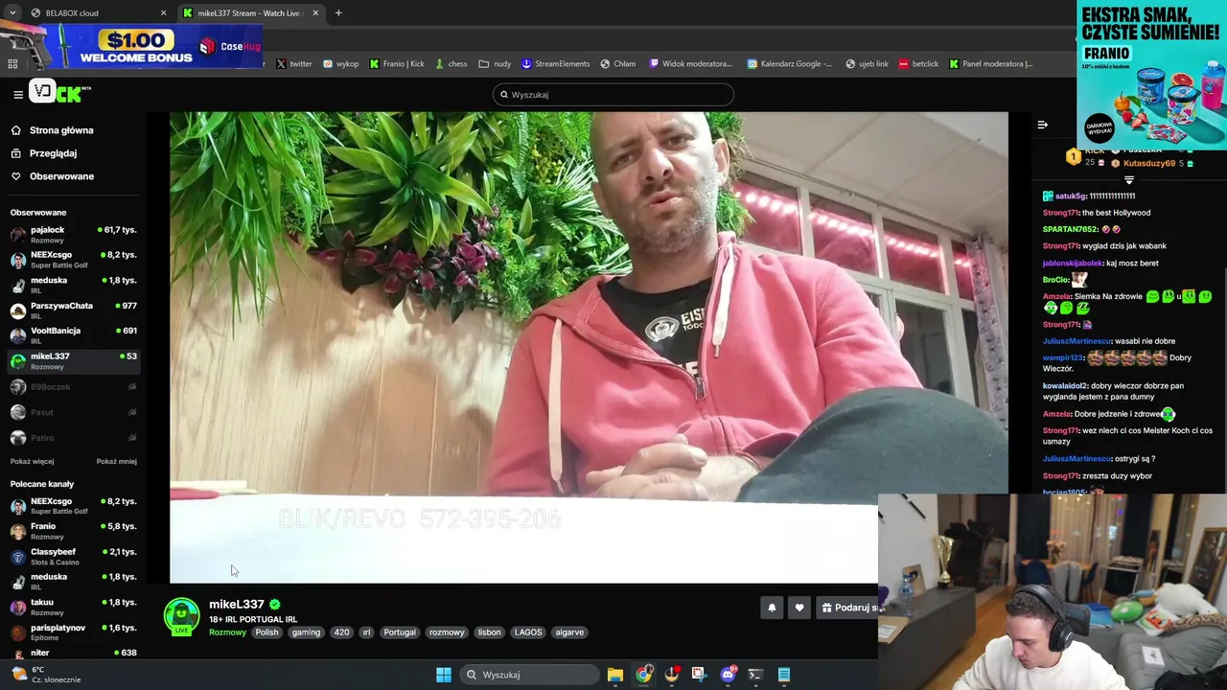The width and height of the screenshot is (1227, 690).
Task: Open the Windows Start menu
Action: click(443, 675)
